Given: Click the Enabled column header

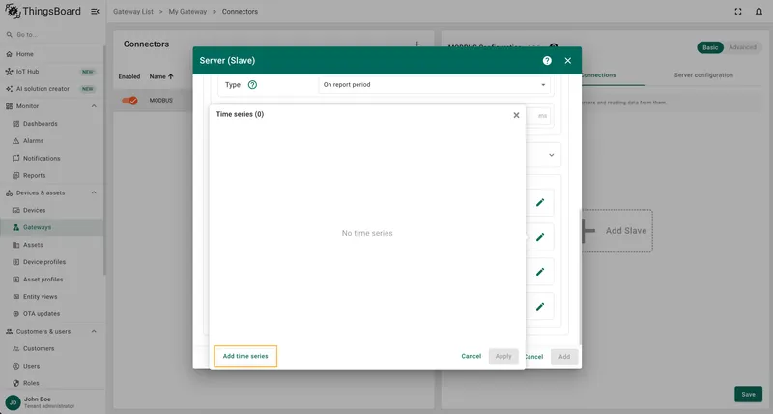Looking at the screenshot, I should coord(129,76).
